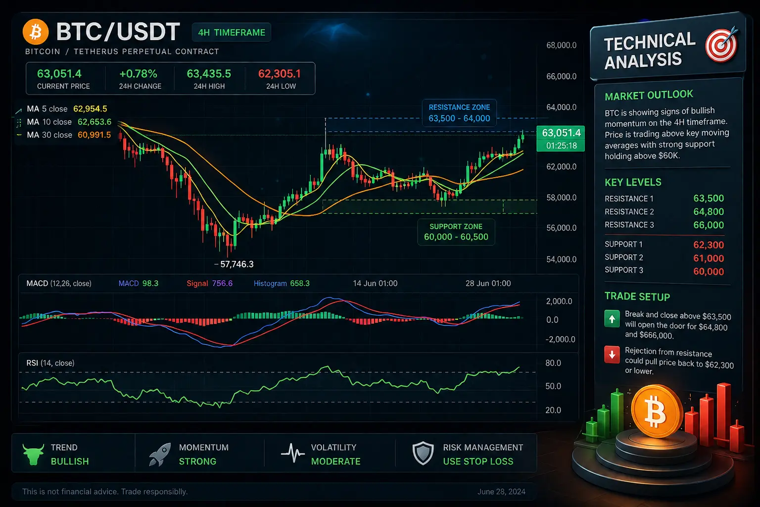This screenshot has height=507, width=760.
Task: Click the Signal 756.6 reading
Action: [209, 284]
